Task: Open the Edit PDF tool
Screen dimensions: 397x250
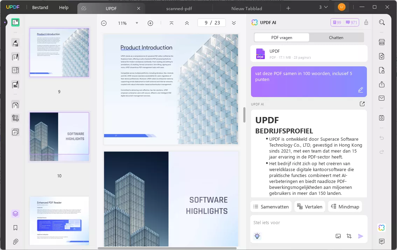Action: click(15, 57)
